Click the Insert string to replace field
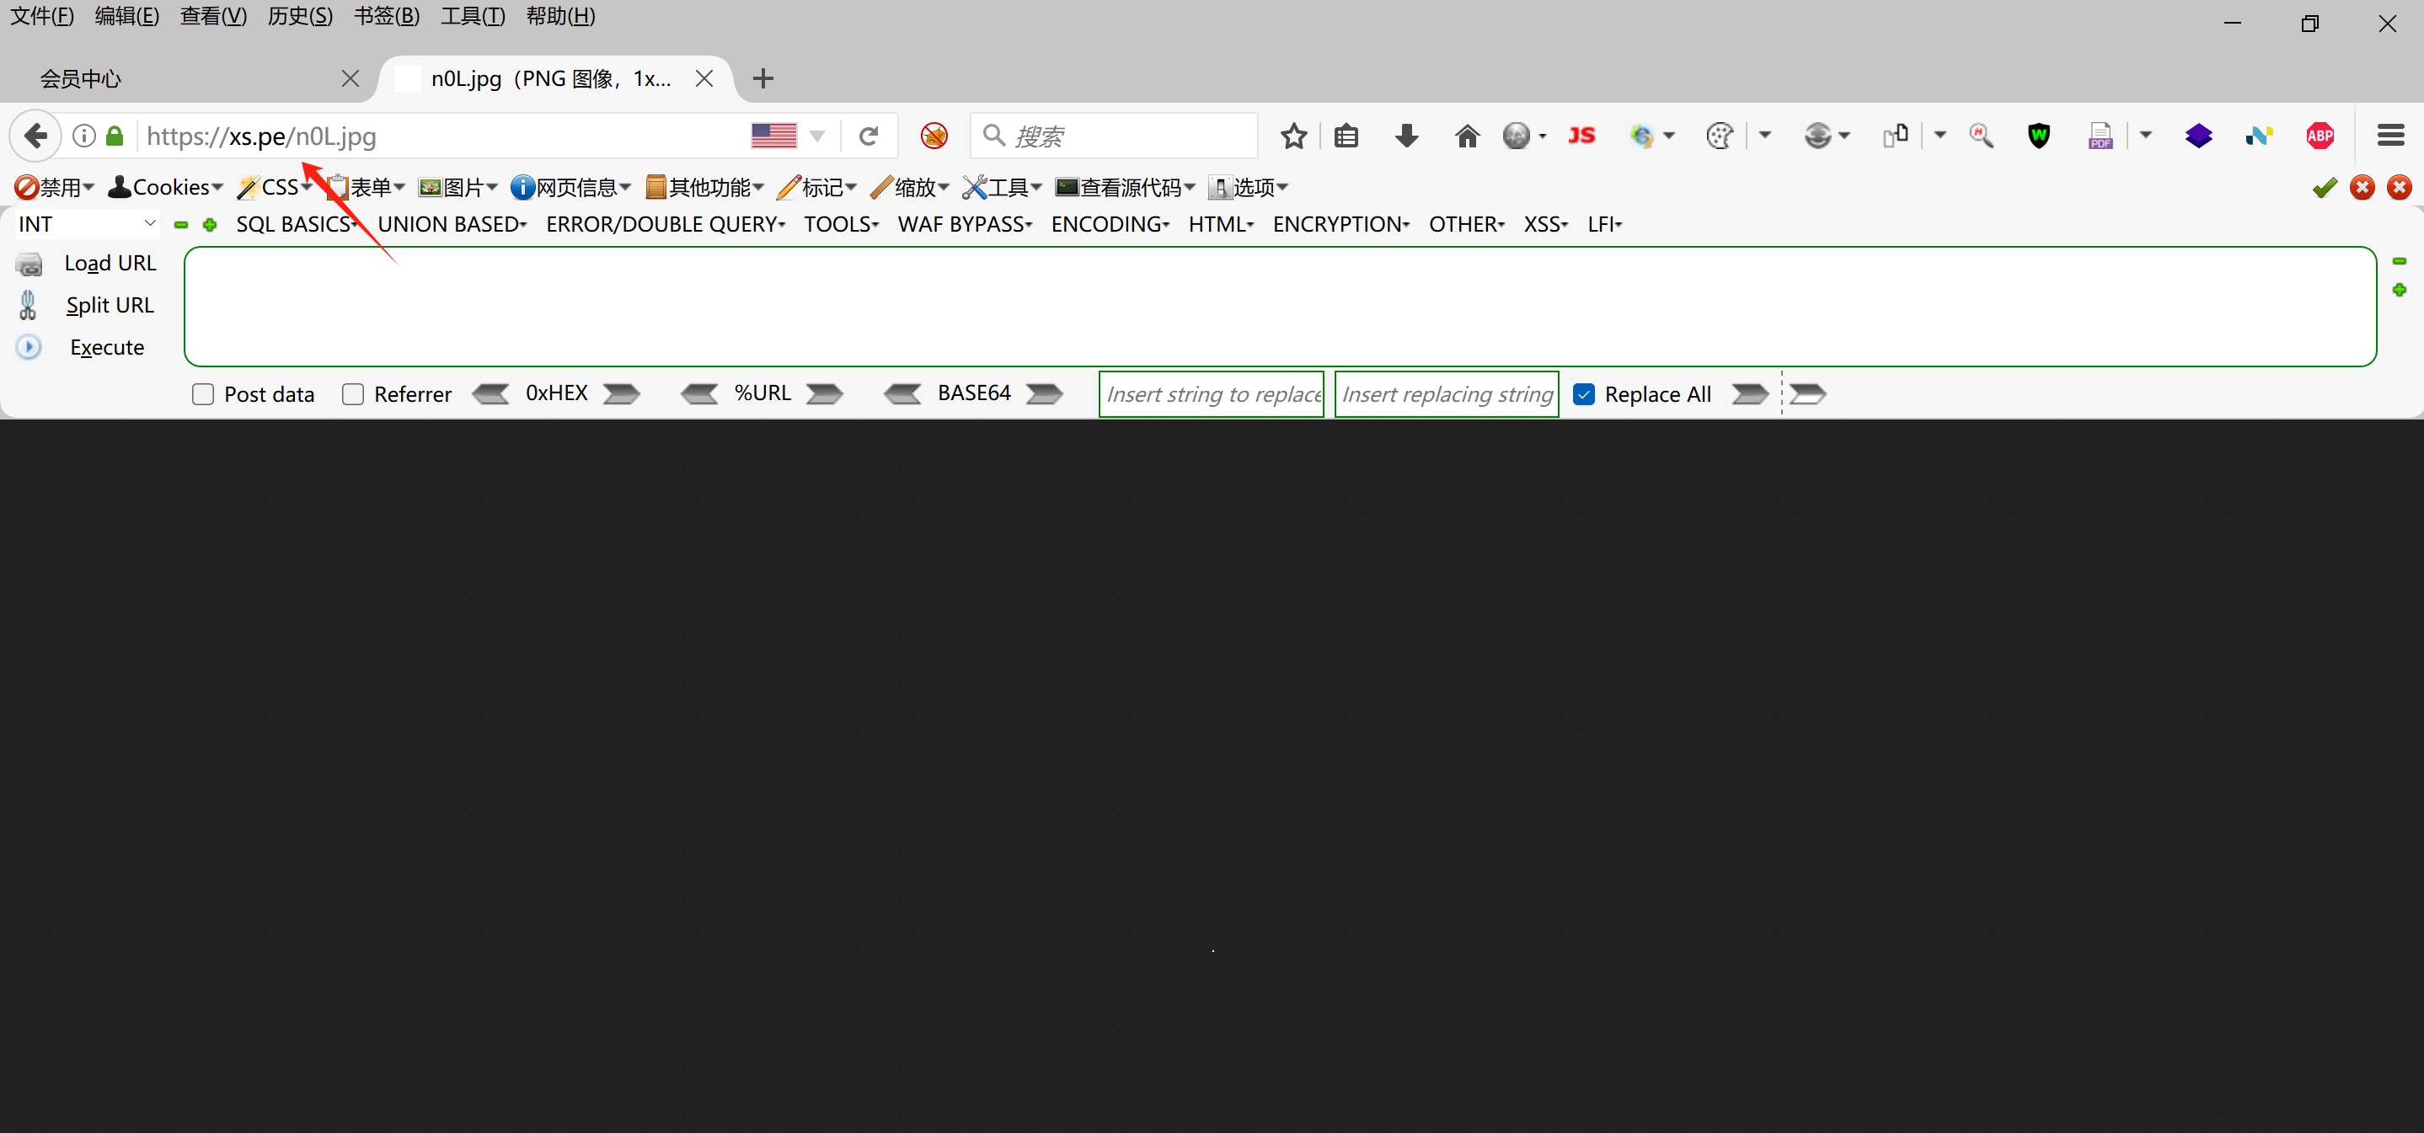The width and height of the screenshot is (2424, 1133). [x=1212, y=394]
